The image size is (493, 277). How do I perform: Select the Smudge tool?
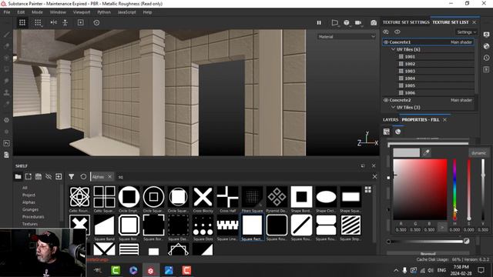(x=7, y=81)
